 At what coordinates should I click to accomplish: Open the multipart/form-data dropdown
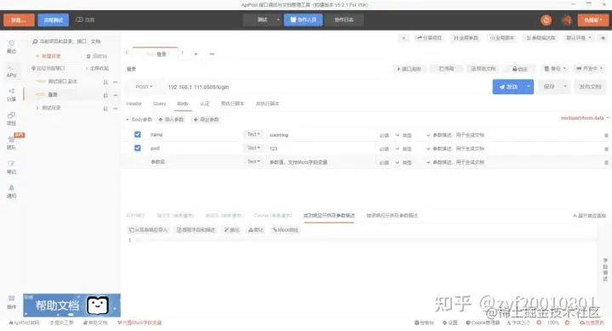(x=585, y=118)
